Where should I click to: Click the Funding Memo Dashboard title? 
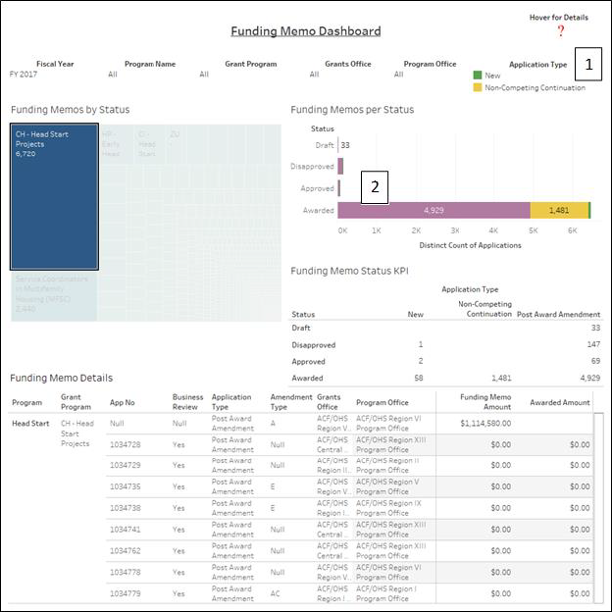tap(305, 31)
